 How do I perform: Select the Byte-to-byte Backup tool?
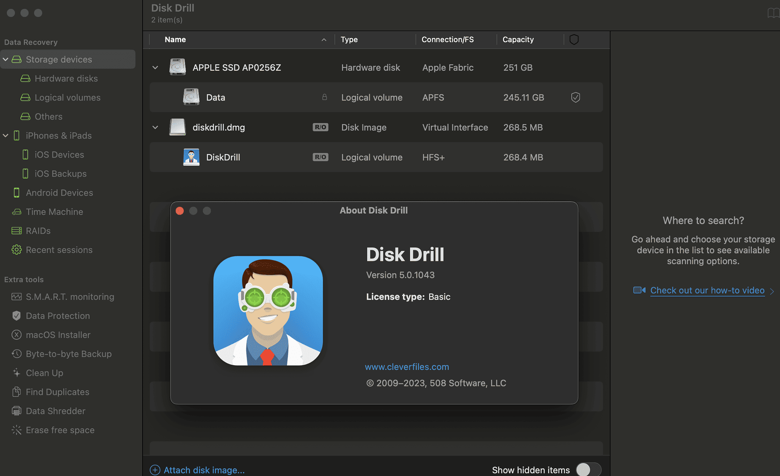[69, 354]
